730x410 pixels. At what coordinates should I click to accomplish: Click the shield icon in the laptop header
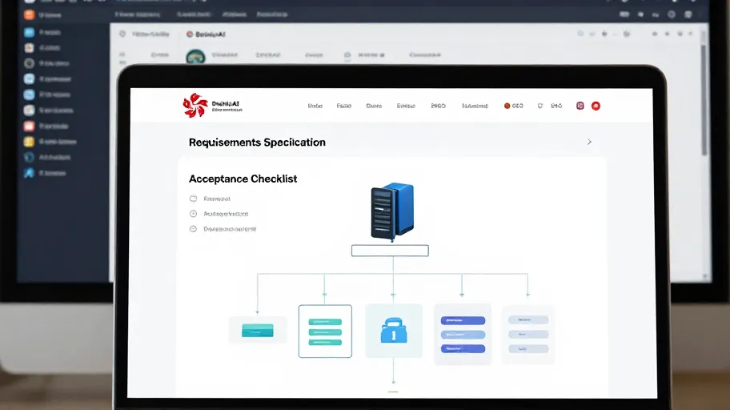540,106
